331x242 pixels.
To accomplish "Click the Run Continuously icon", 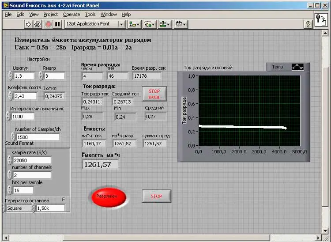I will [37, 24].
